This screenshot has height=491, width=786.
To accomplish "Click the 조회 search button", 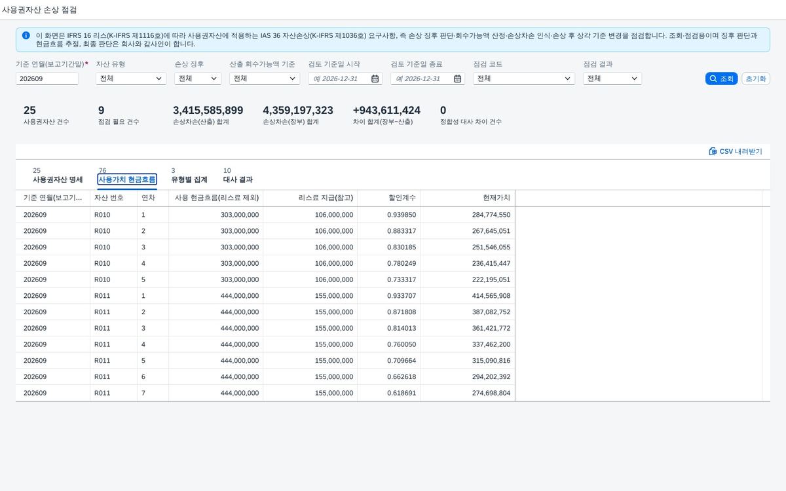I will [x=721, y=79].
